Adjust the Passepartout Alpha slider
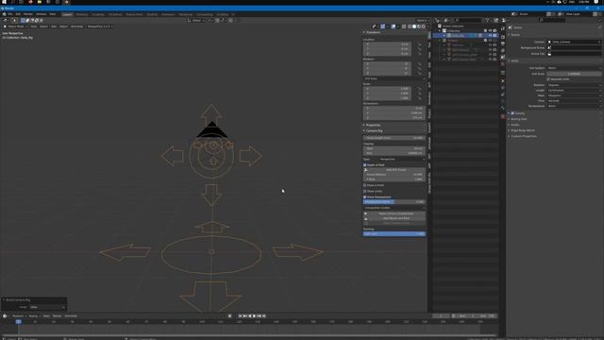This screenshot has width=604, height=340. tap(394, 201)
